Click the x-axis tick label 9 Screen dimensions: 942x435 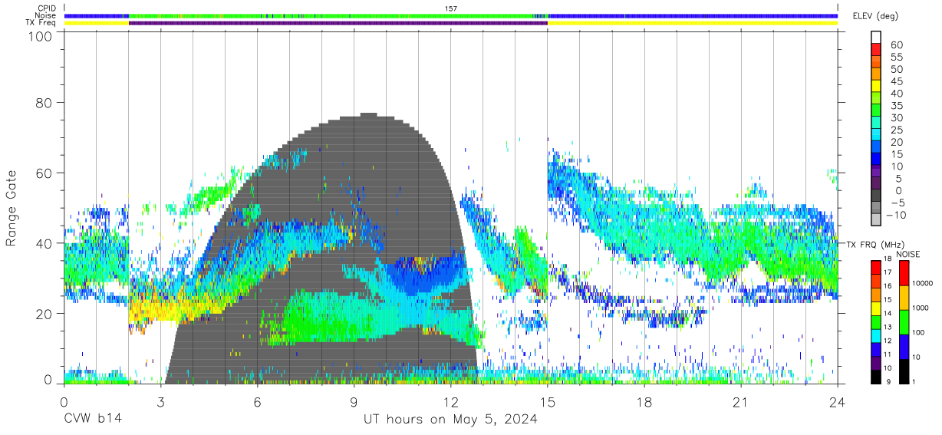click(354, 402)
